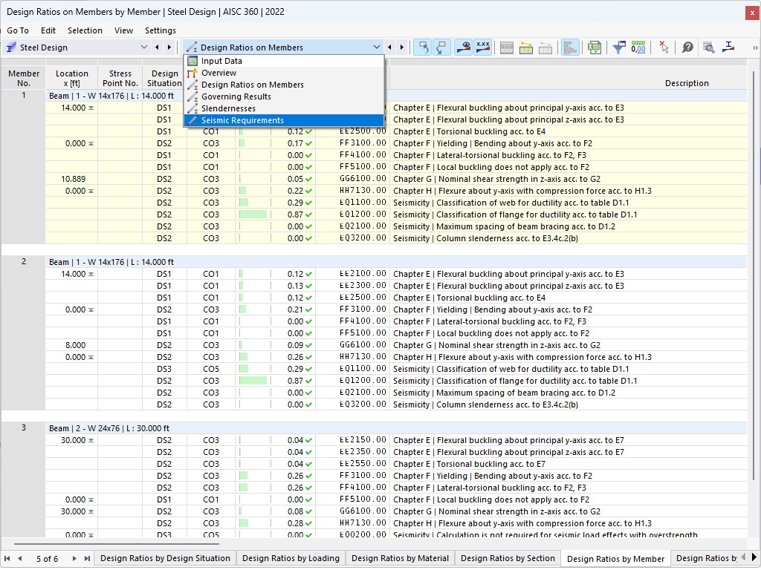Collapse the Design Ratios on Members dropdown
Screen dimensions: 761x570
point(377,47)
